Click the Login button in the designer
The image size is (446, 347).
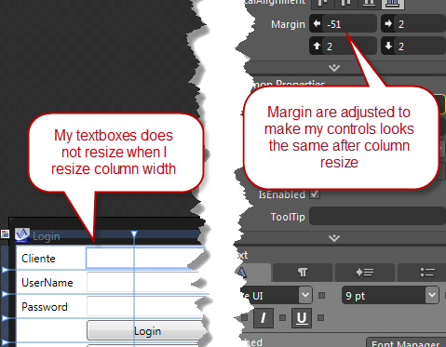(x=147, y=330)
